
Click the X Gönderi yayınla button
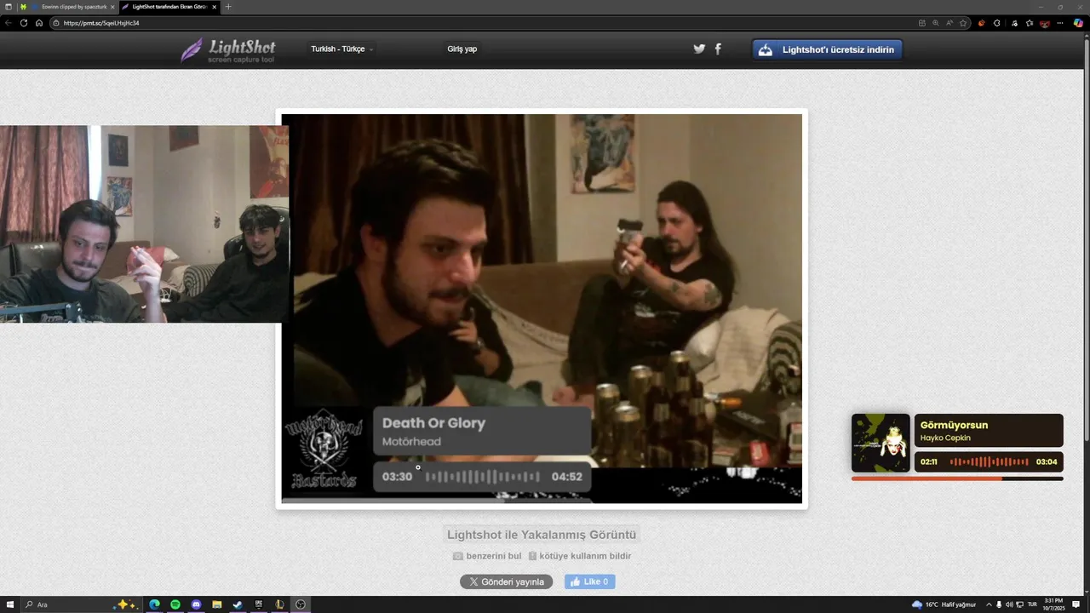506,581
